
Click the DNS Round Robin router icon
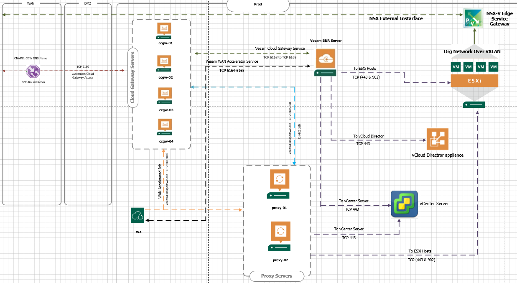(33, 71)
